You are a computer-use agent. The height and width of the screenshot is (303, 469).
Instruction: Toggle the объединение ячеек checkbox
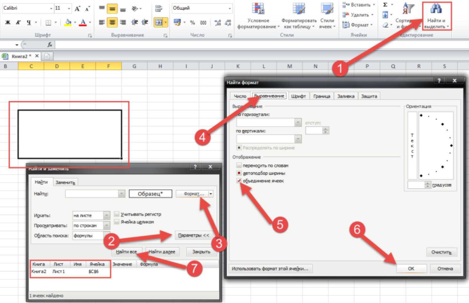239,181
